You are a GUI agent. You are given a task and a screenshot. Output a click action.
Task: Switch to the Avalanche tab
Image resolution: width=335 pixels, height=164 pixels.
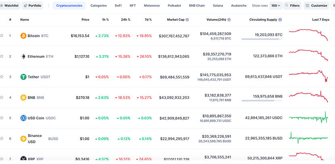click(x=239, y=6)
